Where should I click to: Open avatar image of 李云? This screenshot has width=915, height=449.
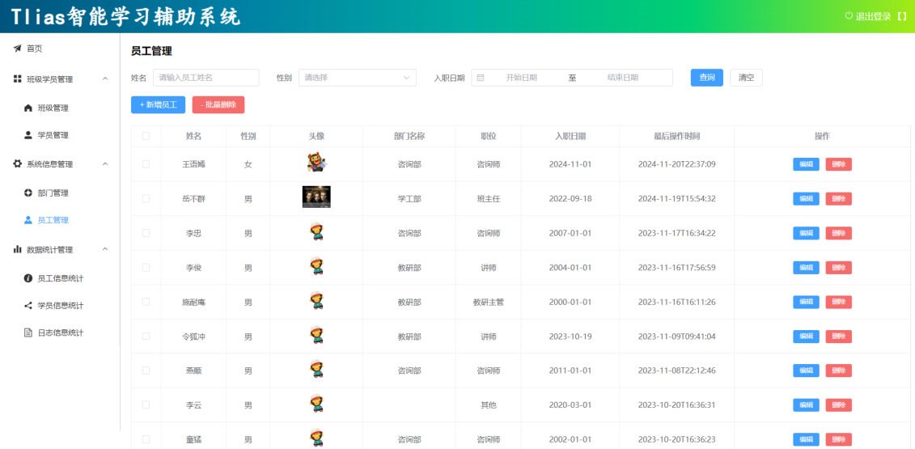316,404
